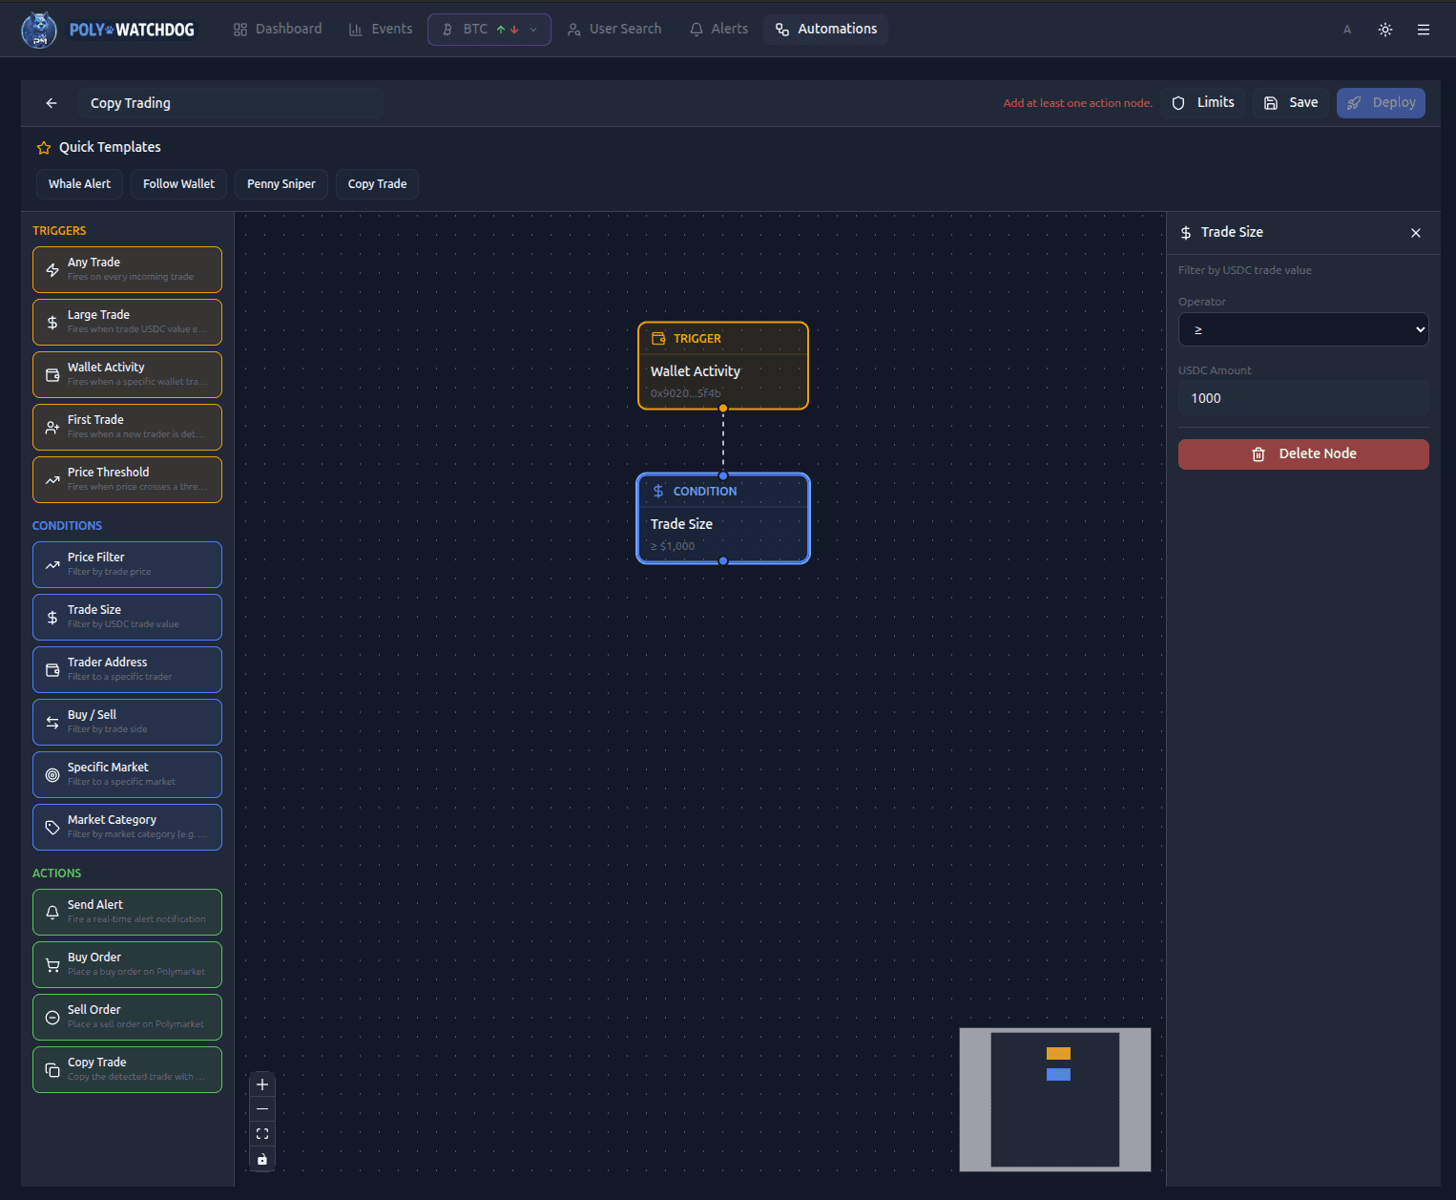
Task: Go to the Dashboard tab
Action: [278, 30]
